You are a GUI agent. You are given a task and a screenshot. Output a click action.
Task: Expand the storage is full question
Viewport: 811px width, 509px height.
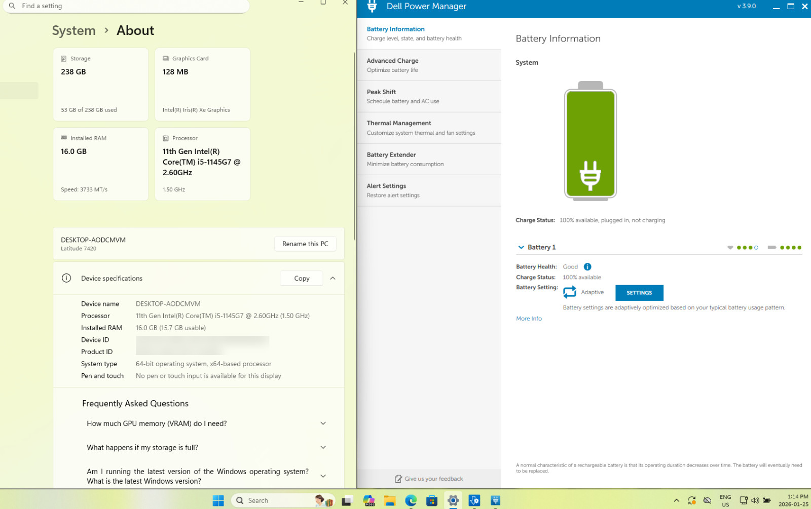(x=206, y=447)
